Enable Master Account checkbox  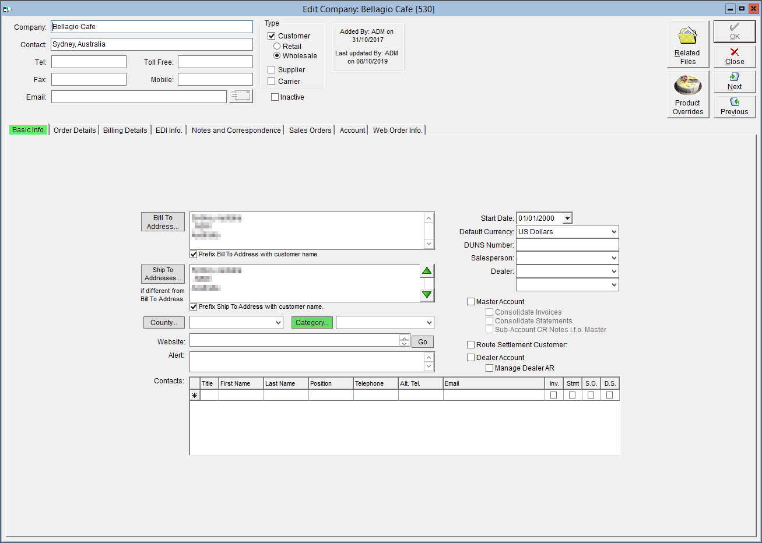(470, 302)
